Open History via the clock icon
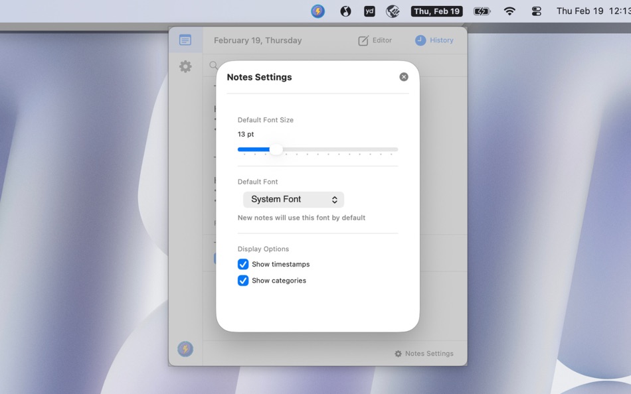The image size is (631, 394). click(x=419, y=40)
